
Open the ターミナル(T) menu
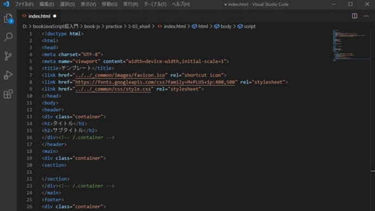tap(155, 4)
